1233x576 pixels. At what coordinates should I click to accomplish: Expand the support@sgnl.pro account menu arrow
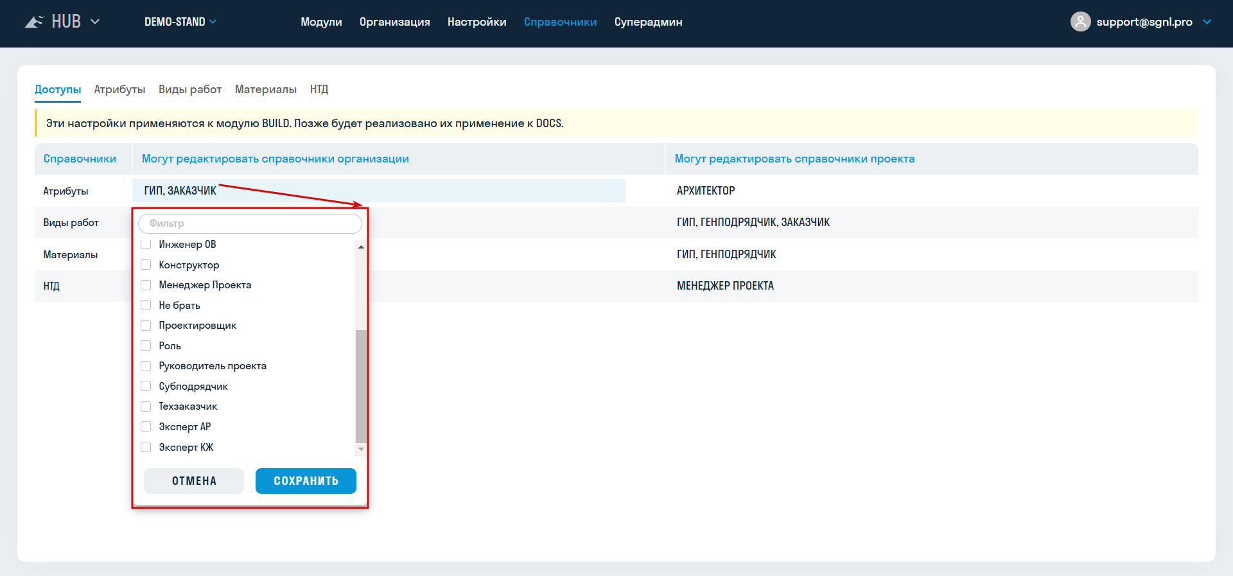(1207, 22)
